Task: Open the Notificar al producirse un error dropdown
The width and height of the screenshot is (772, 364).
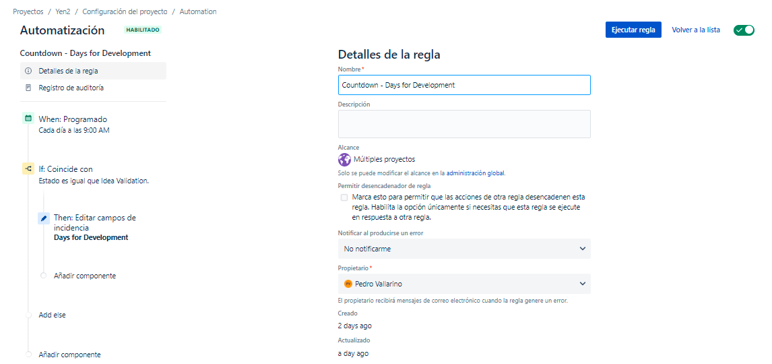Action: click(x=464, y=249)
